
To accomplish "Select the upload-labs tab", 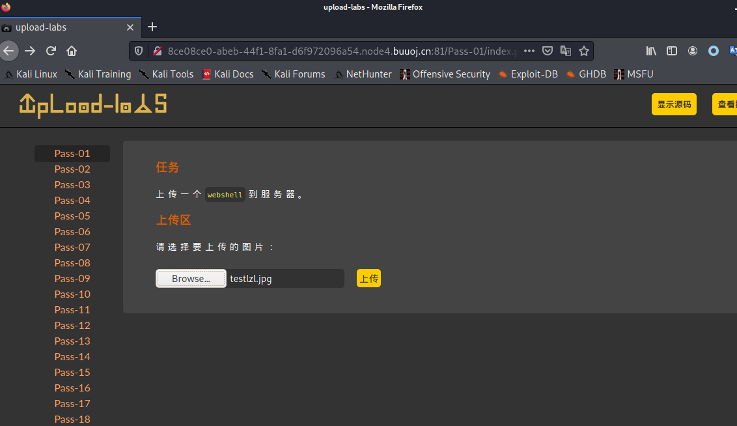I will pos(70,27).
